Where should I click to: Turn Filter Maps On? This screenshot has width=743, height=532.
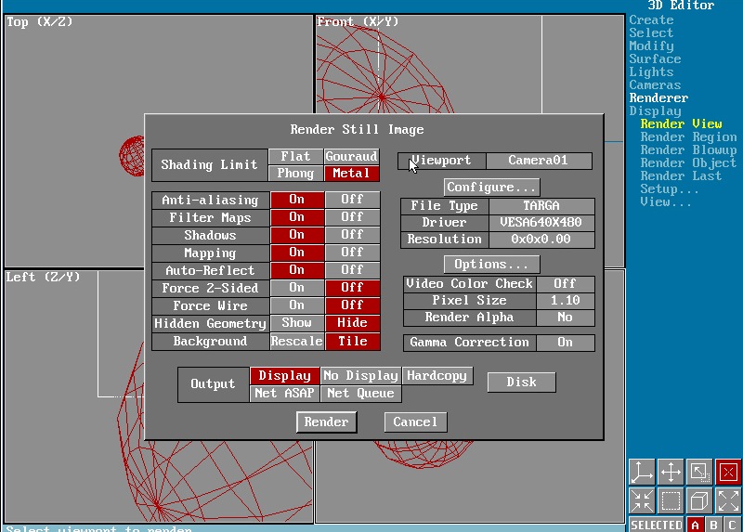point(297,217)
